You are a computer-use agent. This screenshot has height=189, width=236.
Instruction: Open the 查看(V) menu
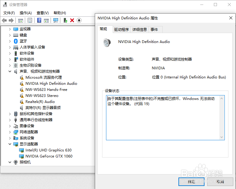[x=43, y=13]
